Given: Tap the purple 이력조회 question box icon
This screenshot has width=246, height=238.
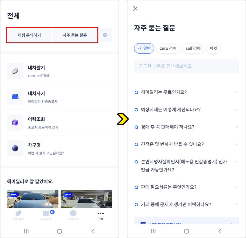Looking at the screenshot, I should point(15,122).
